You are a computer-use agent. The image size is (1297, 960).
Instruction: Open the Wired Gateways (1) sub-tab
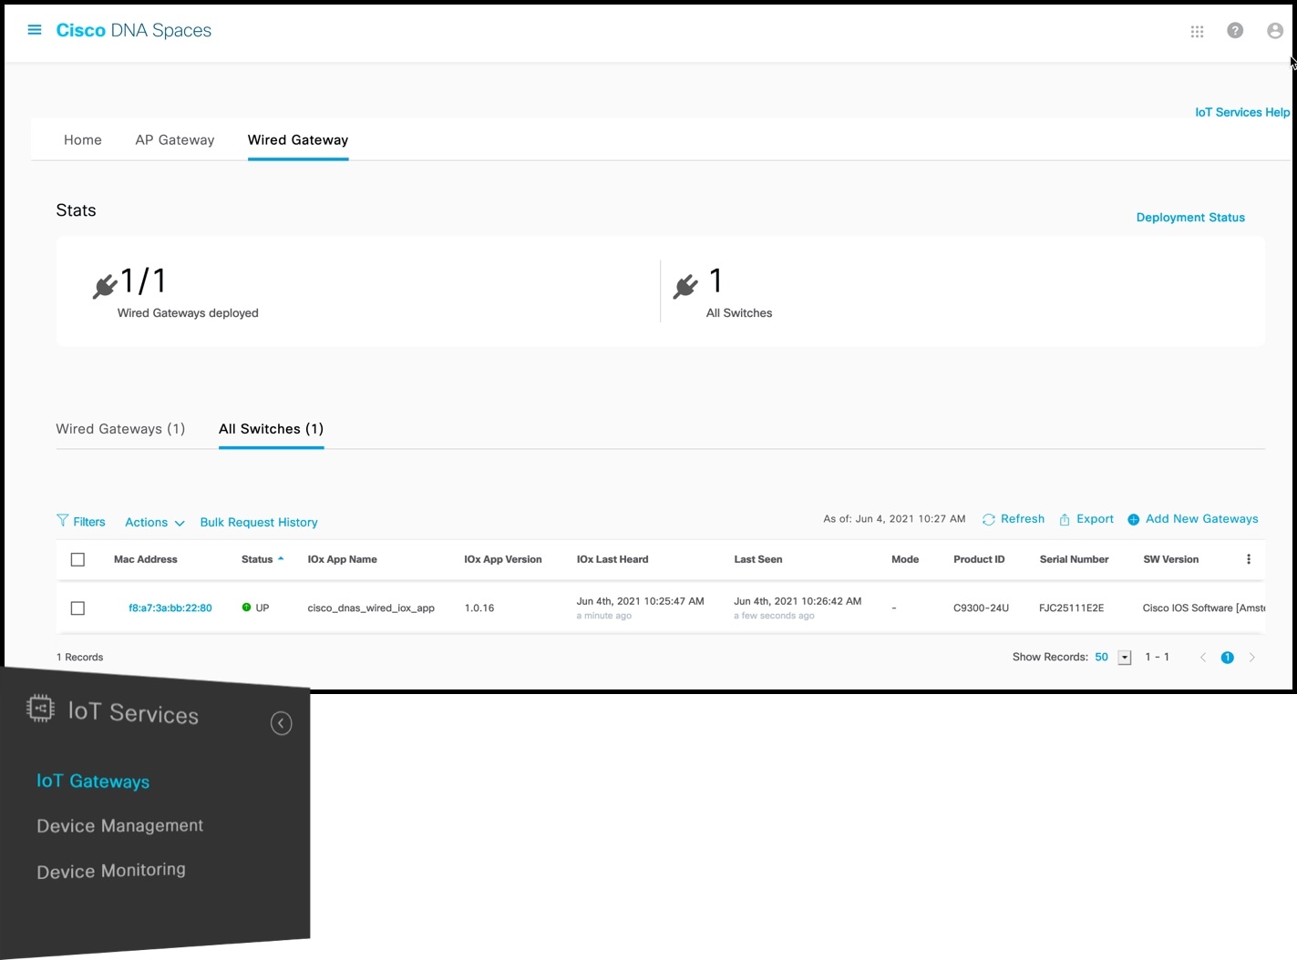120,429
